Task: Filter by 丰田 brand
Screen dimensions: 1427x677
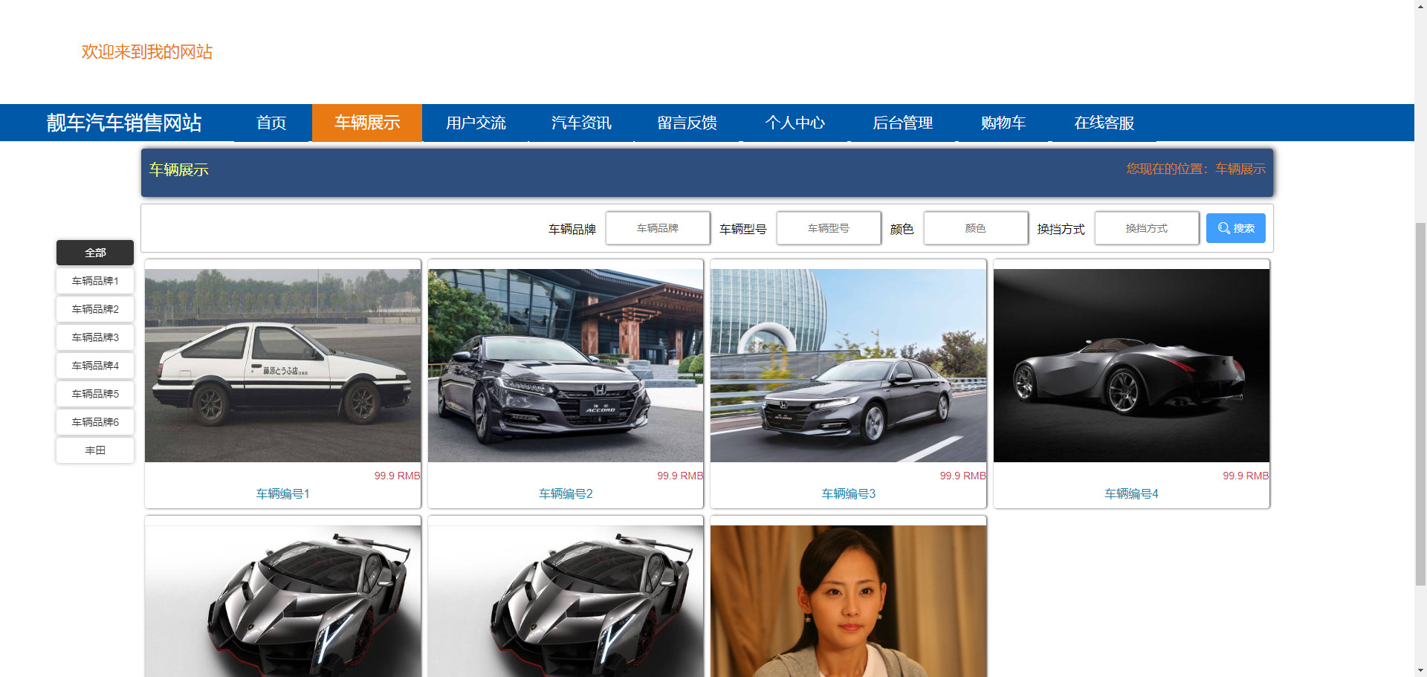Action: tap(95, 450)
